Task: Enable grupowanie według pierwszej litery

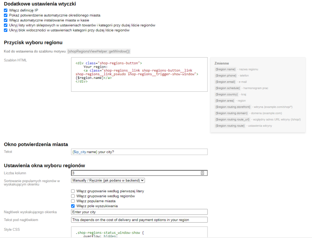Action: [x=73, y=191]
